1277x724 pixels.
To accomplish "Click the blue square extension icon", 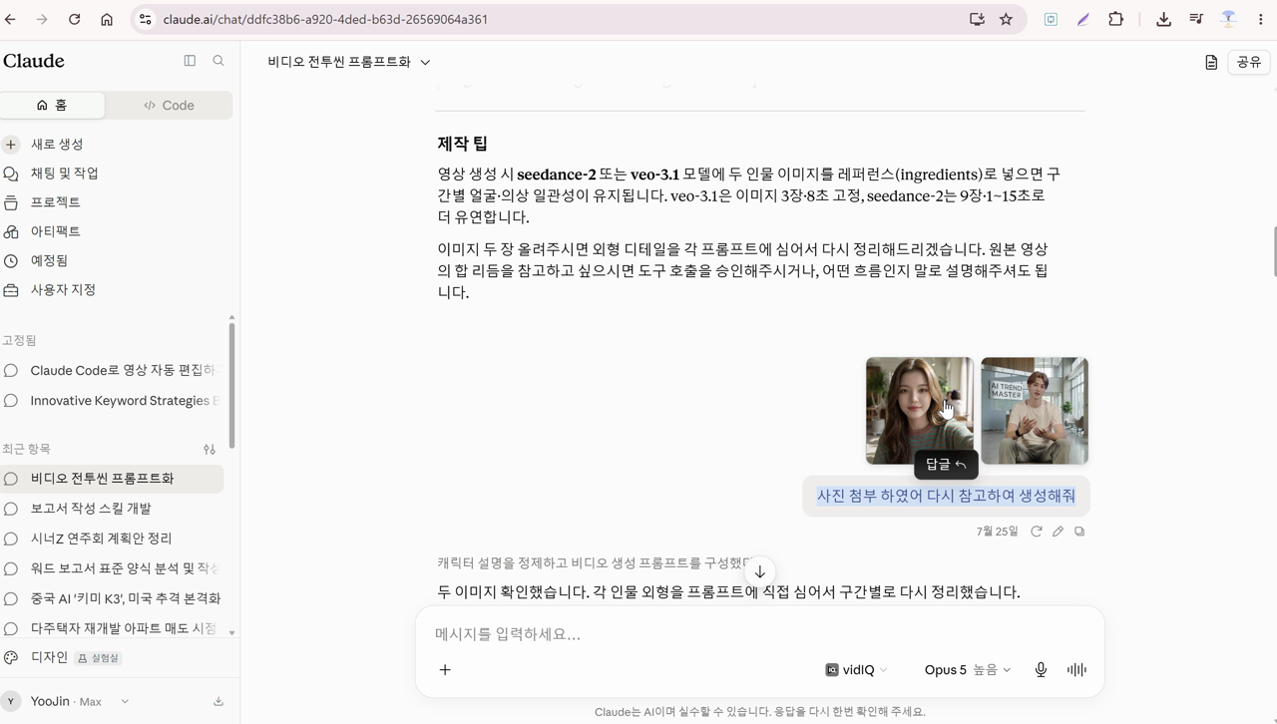I will [x=1051, y=19].
